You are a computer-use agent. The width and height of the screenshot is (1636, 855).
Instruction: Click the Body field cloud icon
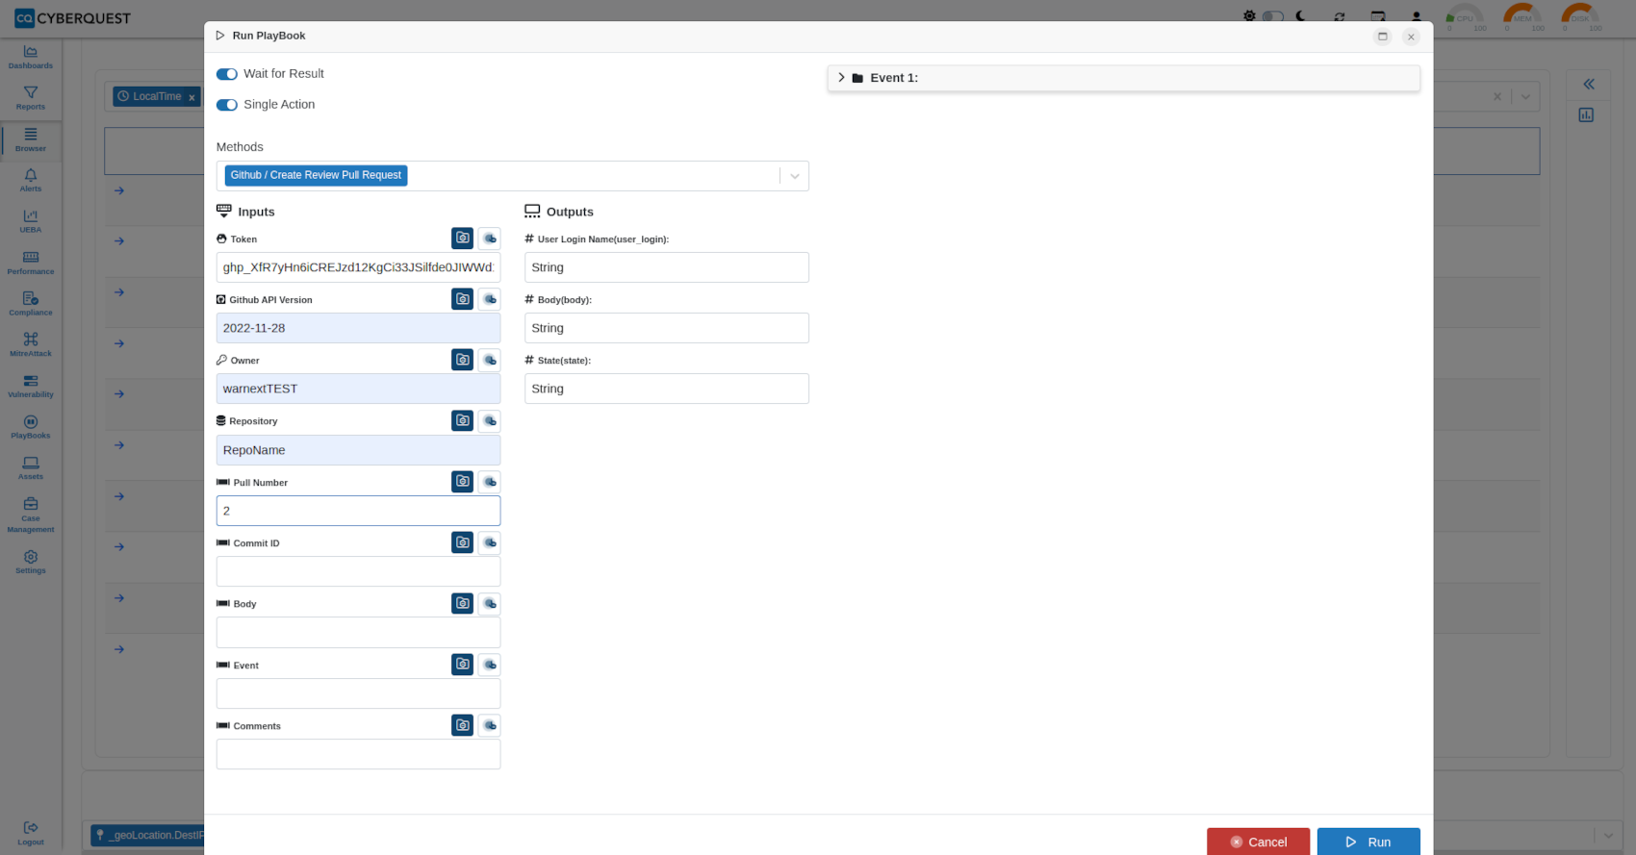pos(490,603)
